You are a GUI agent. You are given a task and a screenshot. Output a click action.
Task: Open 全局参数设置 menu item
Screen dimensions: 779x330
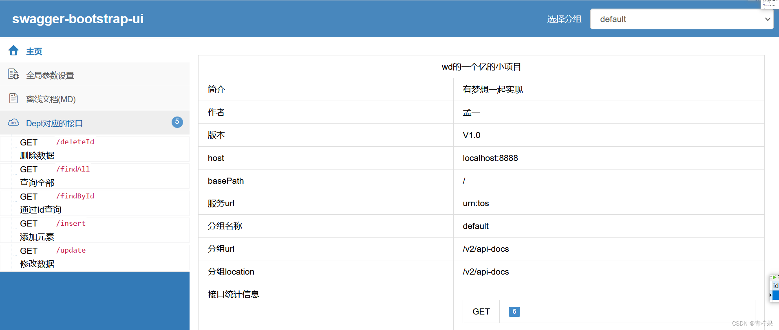tap(95, 75)
